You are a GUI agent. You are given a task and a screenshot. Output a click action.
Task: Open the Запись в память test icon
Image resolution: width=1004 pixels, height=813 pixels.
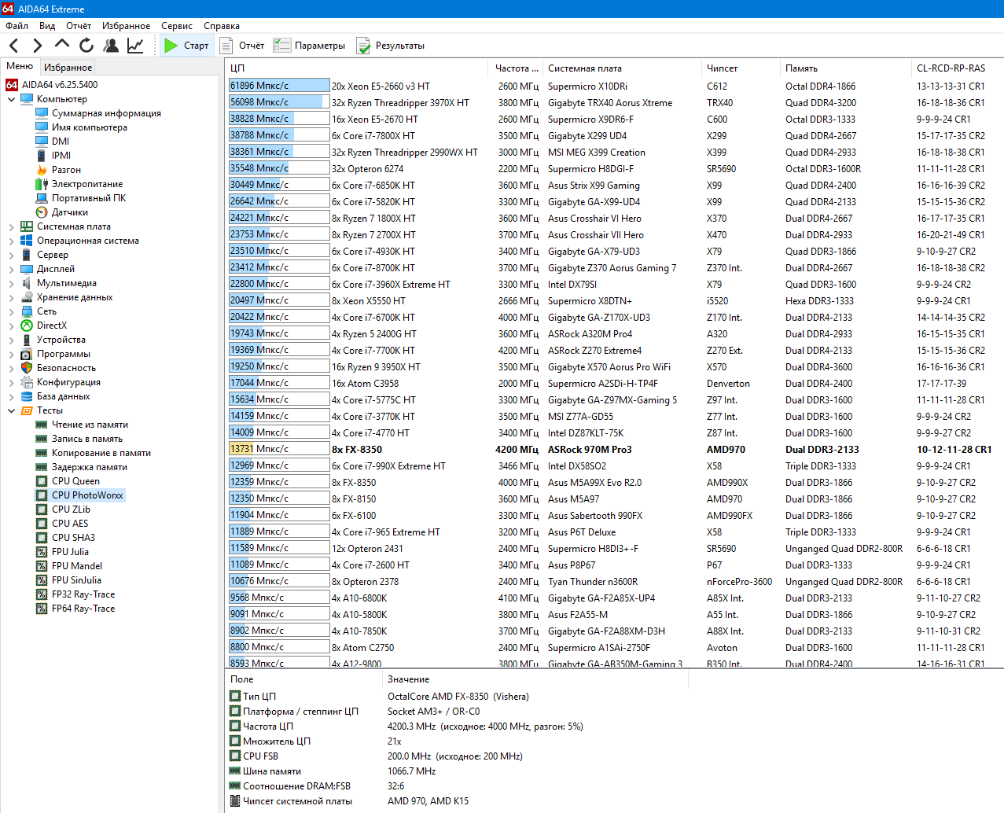pos(42,439)
